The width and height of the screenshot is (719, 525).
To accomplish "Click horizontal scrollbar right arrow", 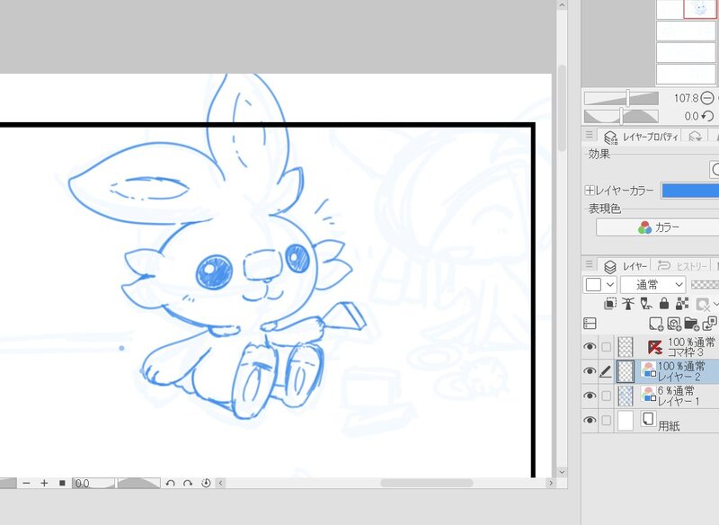I will tap(551, 483).
